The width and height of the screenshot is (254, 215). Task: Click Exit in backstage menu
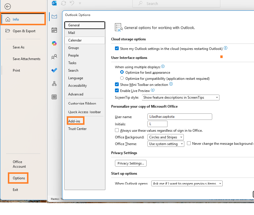point(15,190)
